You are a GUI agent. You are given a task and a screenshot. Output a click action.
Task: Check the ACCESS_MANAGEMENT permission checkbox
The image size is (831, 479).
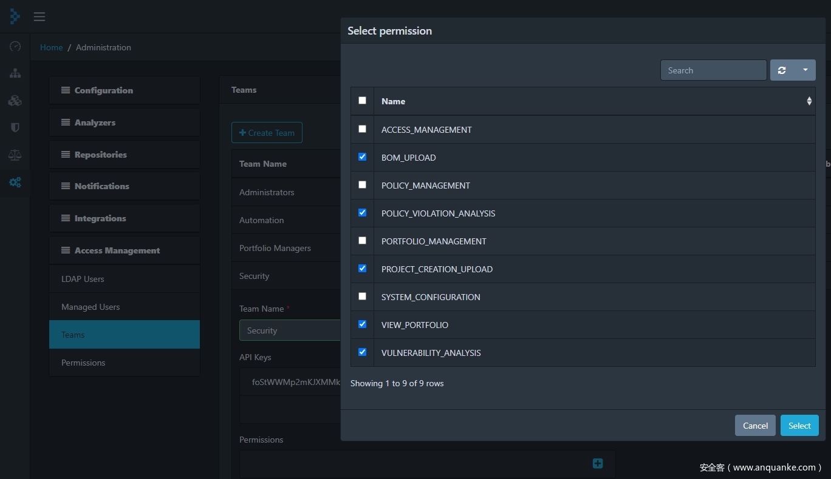363,129
